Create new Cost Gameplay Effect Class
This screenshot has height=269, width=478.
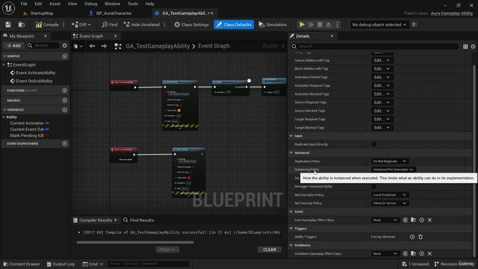point(421,220)
